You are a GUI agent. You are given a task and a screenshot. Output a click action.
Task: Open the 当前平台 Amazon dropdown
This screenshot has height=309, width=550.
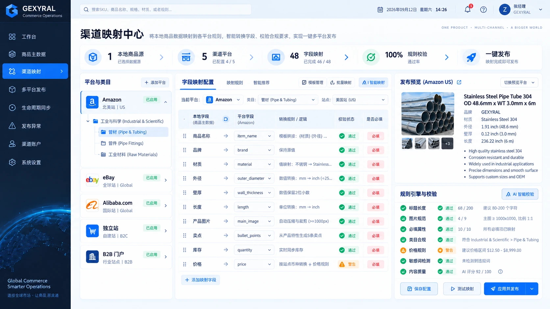[223, 100]
